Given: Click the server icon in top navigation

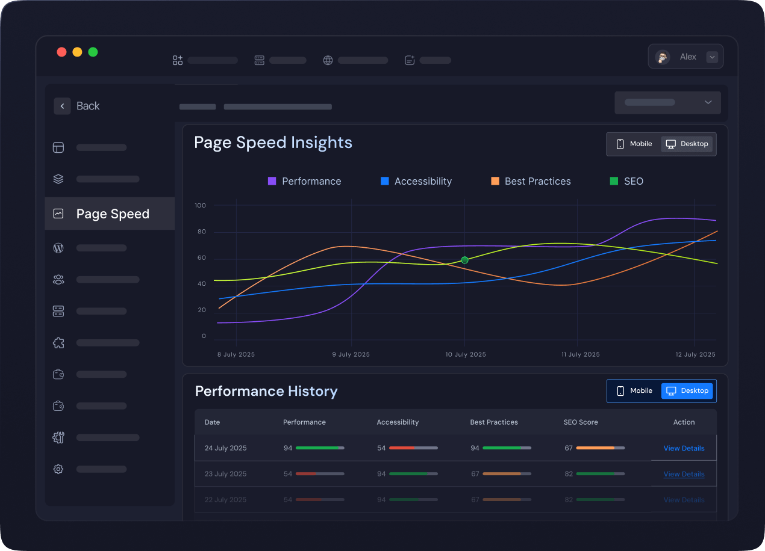Looking at the screenshot, I should 260,60.
